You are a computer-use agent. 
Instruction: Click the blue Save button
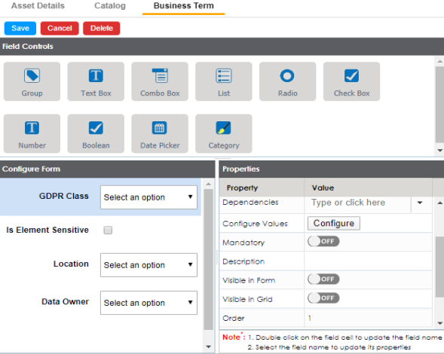tap(20, 29)
